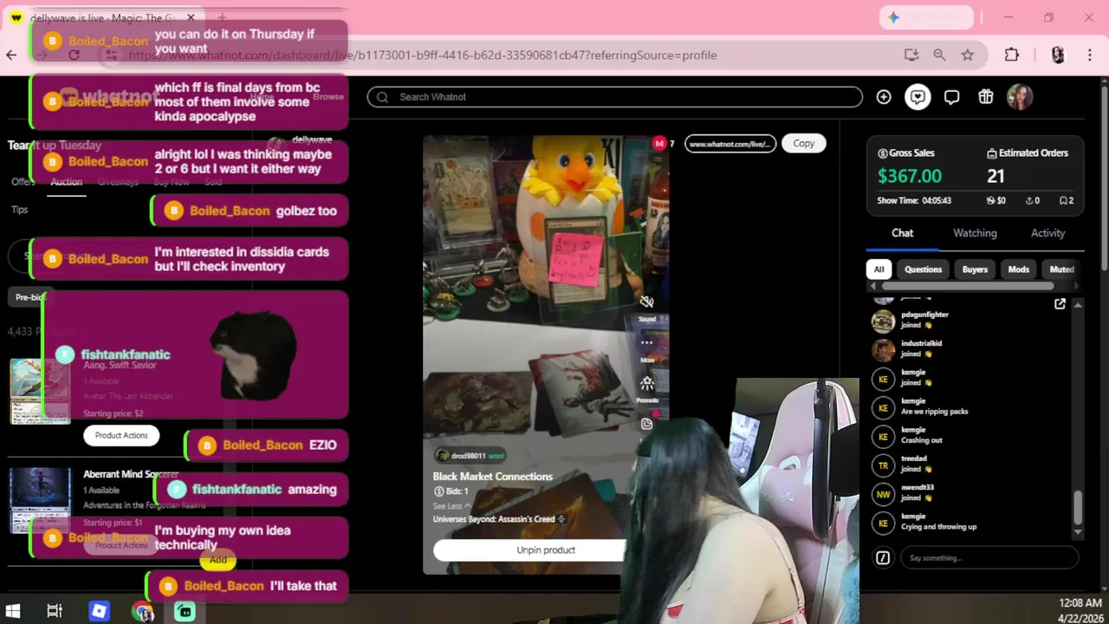Open the green app icon on taskbar

(x=185, y=611)
